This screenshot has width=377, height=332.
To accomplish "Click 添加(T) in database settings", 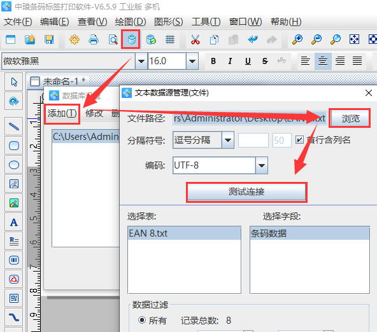I will click(x=62, y=113).
